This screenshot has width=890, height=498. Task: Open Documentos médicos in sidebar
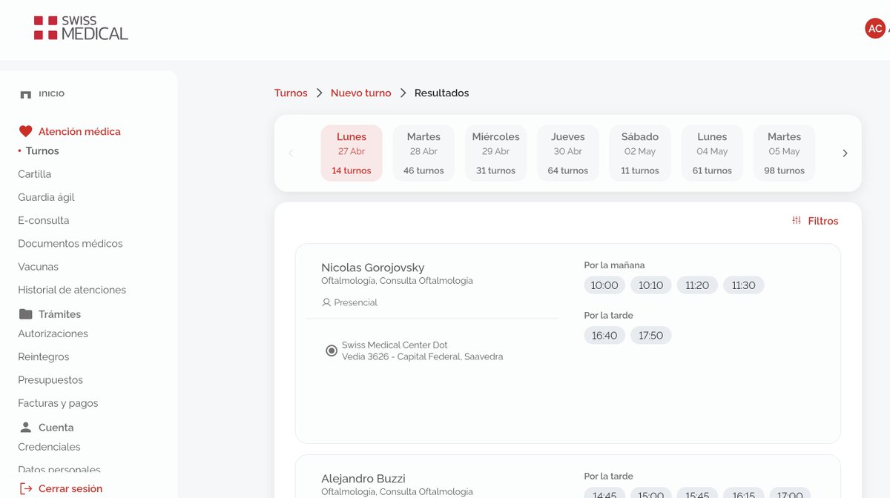click(70, 243)
